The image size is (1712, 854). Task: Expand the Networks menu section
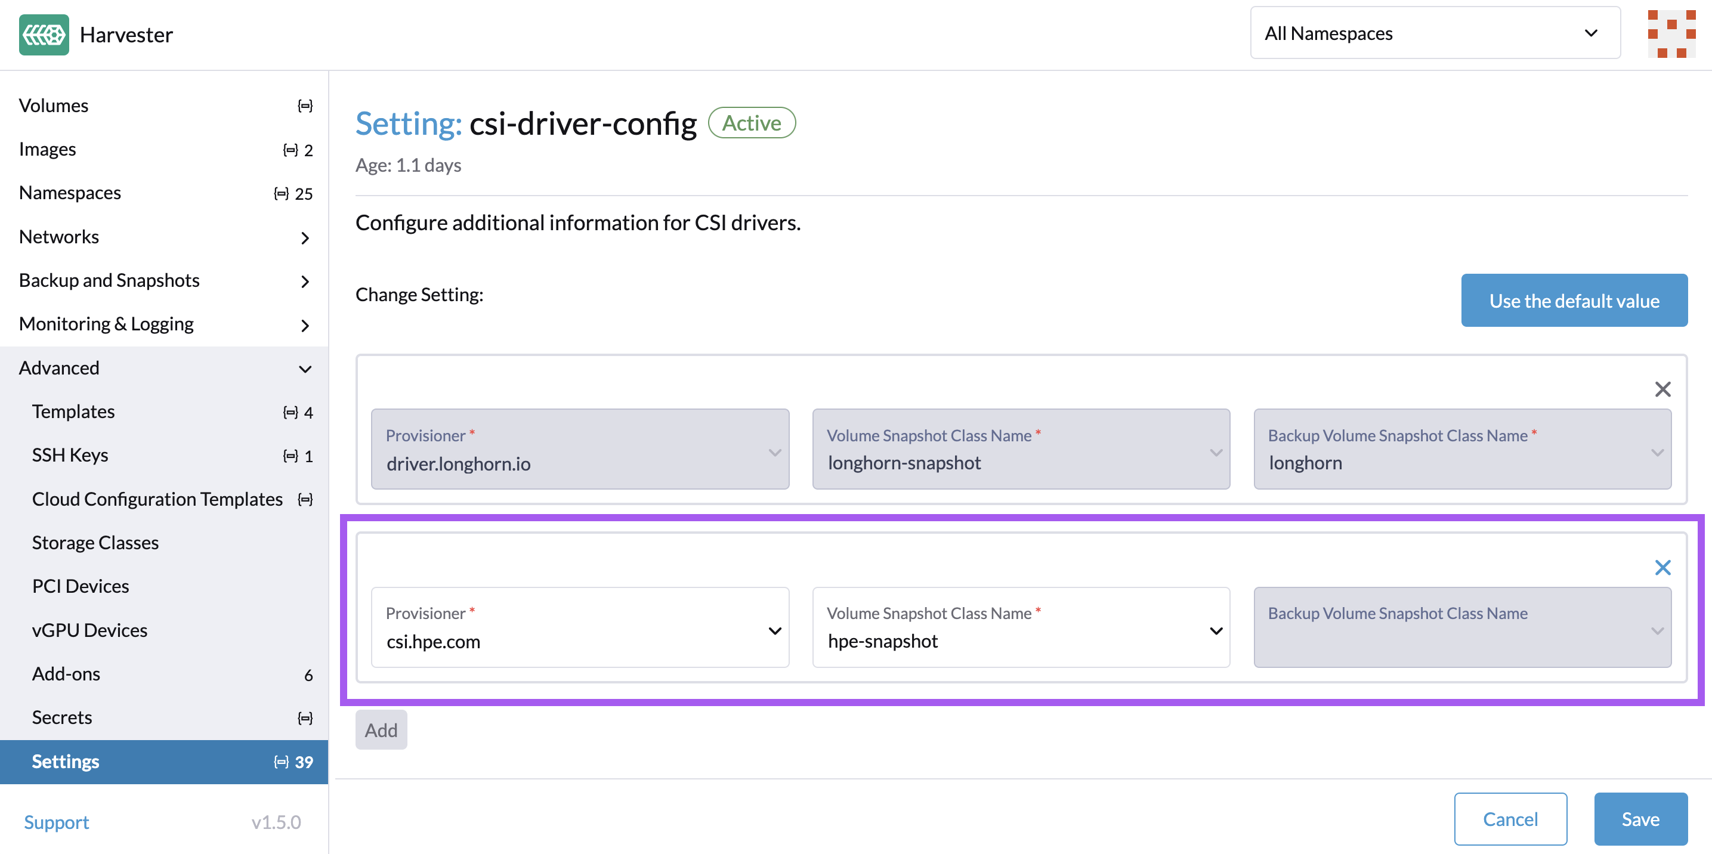[164, 237]
